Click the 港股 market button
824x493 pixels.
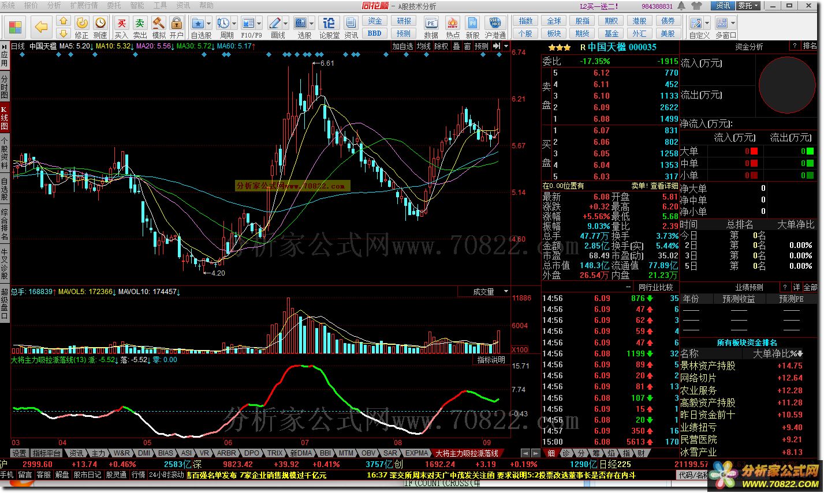640,21
